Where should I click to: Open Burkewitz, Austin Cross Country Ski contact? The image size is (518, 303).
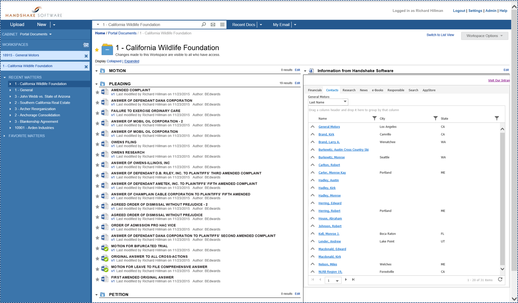(343, 149)
